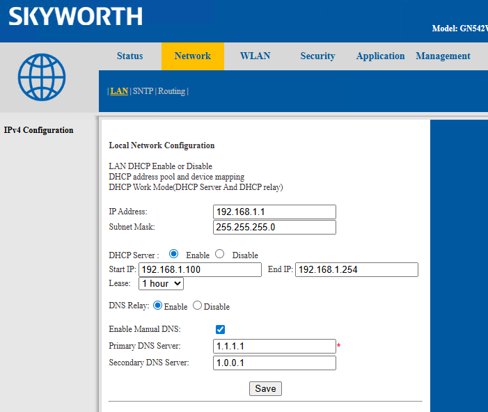Image resolution: width=488 pixels, height=412 pixels.
Task: Expand the Lease time dropdown
Action: click(x=161, y=283)
